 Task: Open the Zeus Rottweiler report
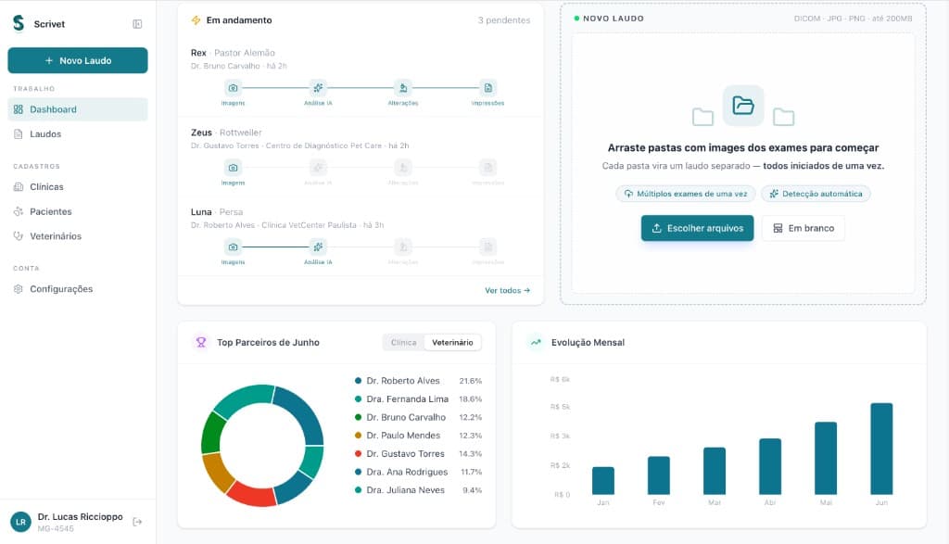(x=361, y=157)
